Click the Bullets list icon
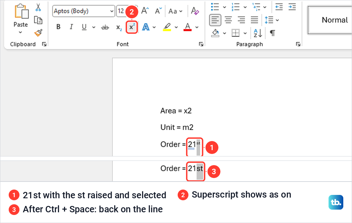 (215, 7)
